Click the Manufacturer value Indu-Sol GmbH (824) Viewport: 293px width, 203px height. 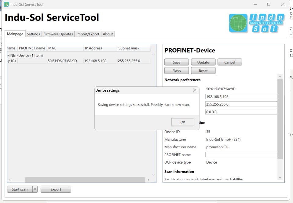(223, 139)
